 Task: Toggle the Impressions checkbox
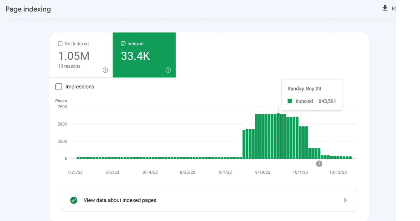[59, 87]
